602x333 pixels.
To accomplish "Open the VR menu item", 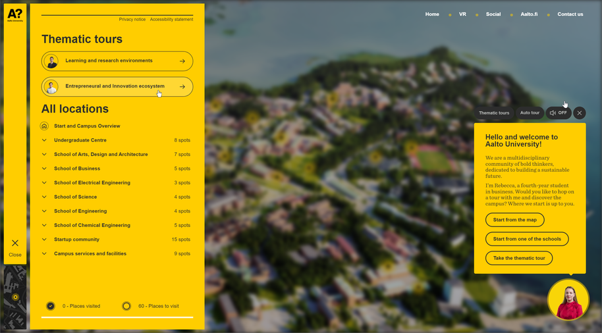I will pos(462,14).
